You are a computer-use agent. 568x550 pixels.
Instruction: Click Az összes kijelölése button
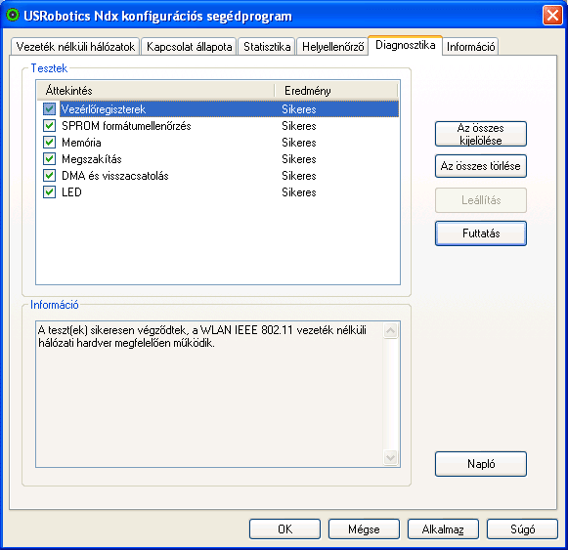(x=481, y=134)
